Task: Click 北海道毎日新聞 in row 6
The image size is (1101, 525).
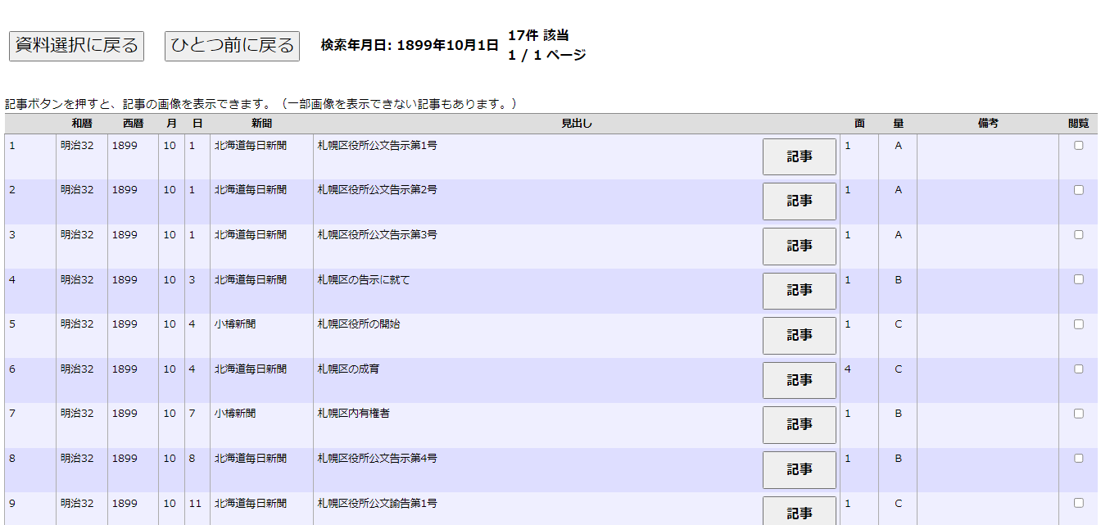Action: coord(251,369)
